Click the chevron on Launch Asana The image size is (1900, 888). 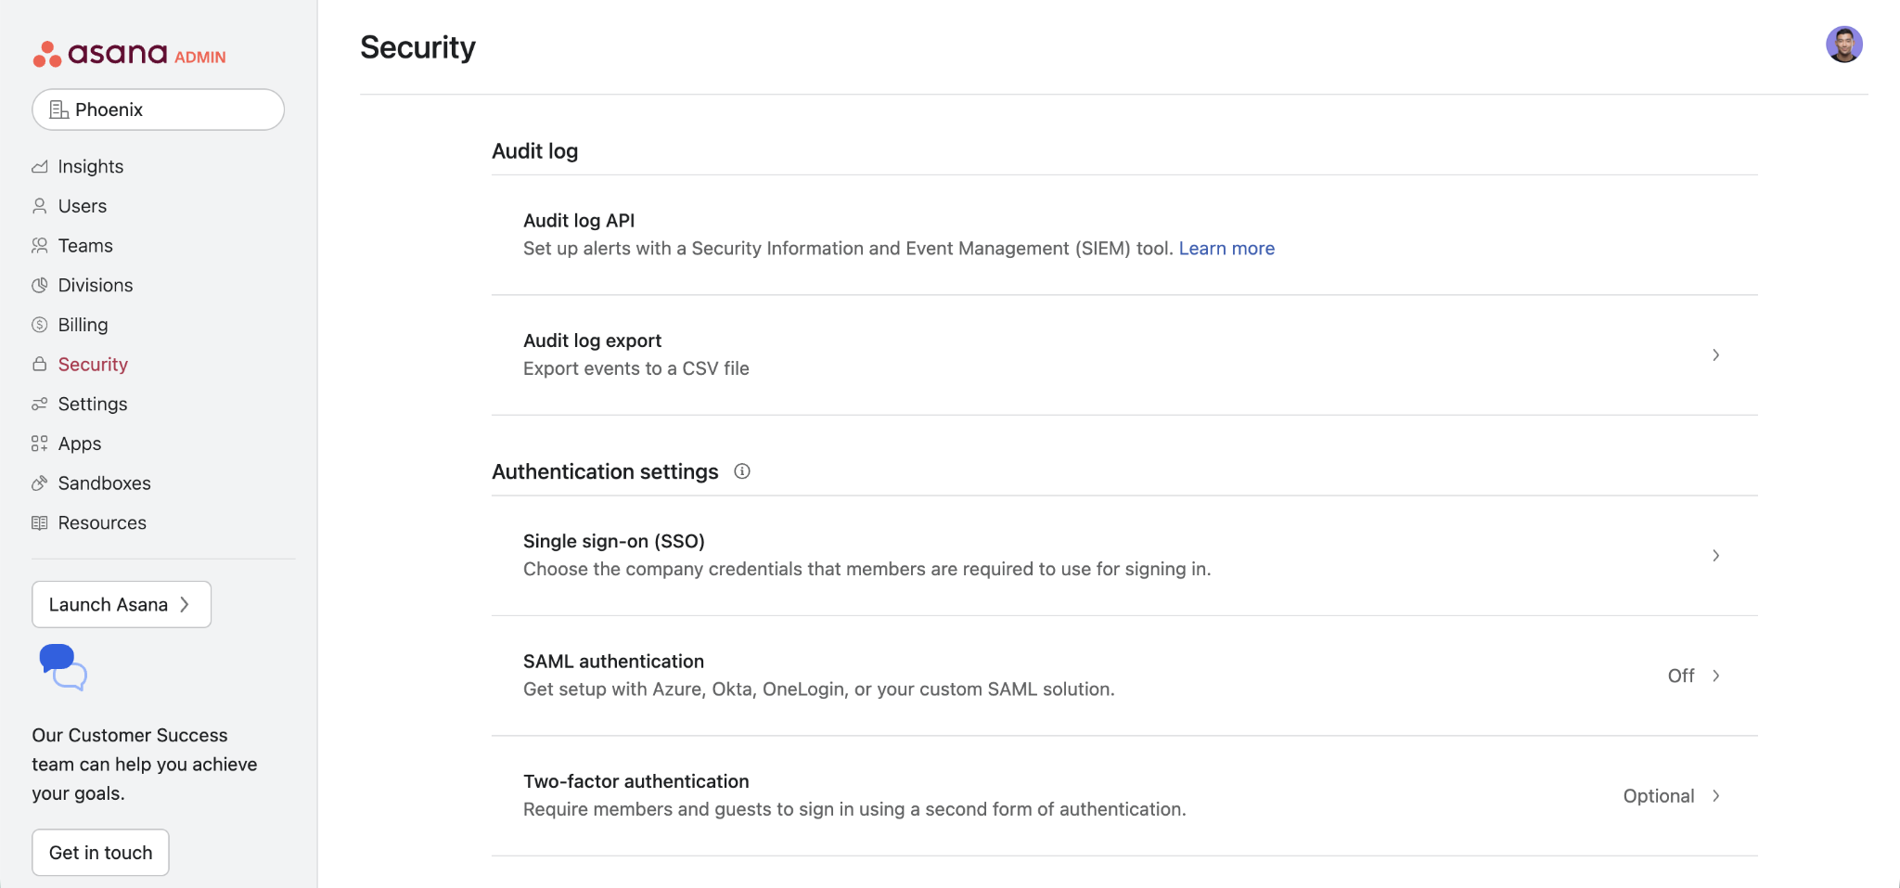tap(185, 605)
